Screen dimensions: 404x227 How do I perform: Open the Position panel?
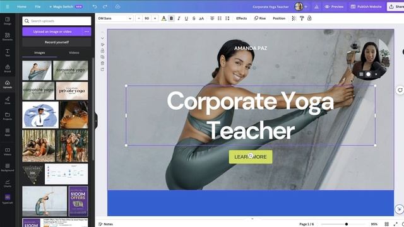pos(279,18)
